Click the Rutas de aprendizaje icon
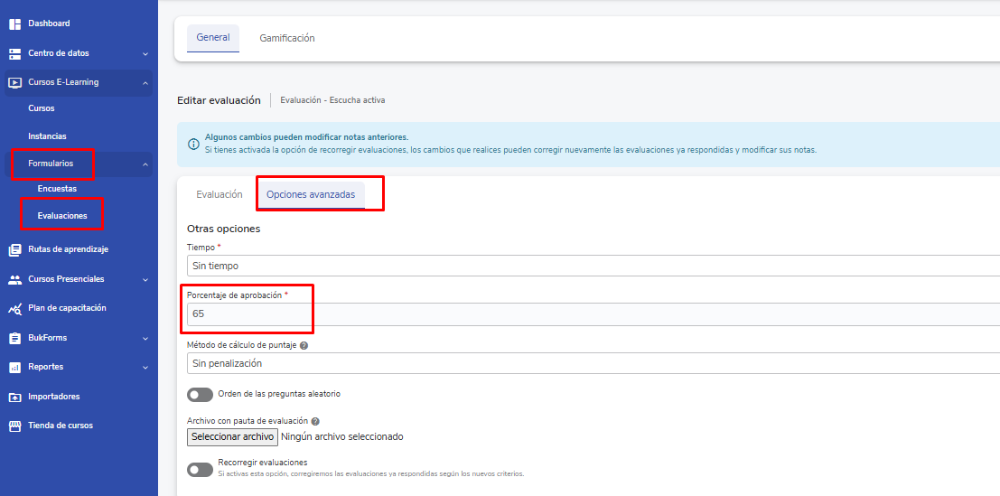Viewport: 1000px width, 496px height. tap(14, 249)
